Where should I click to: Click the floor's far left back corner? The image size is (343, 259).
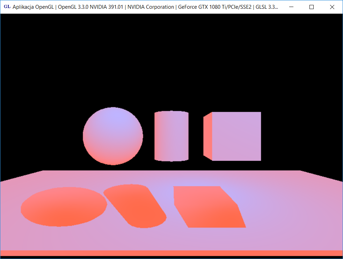tap(44, 171)
